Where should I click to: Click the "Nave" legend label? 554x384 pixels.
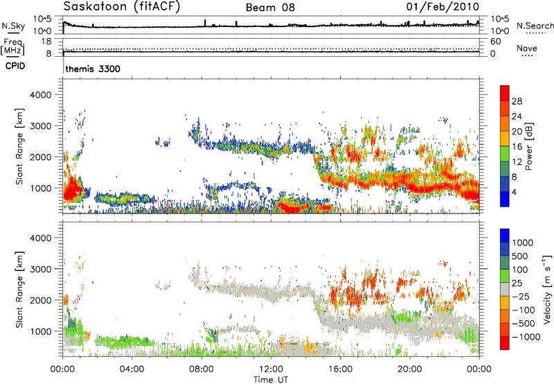pos(527,48)
